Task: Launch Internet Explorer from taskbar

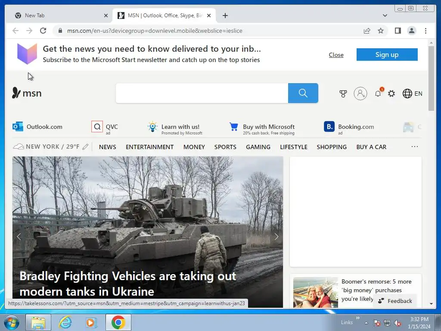Action: 65,322
